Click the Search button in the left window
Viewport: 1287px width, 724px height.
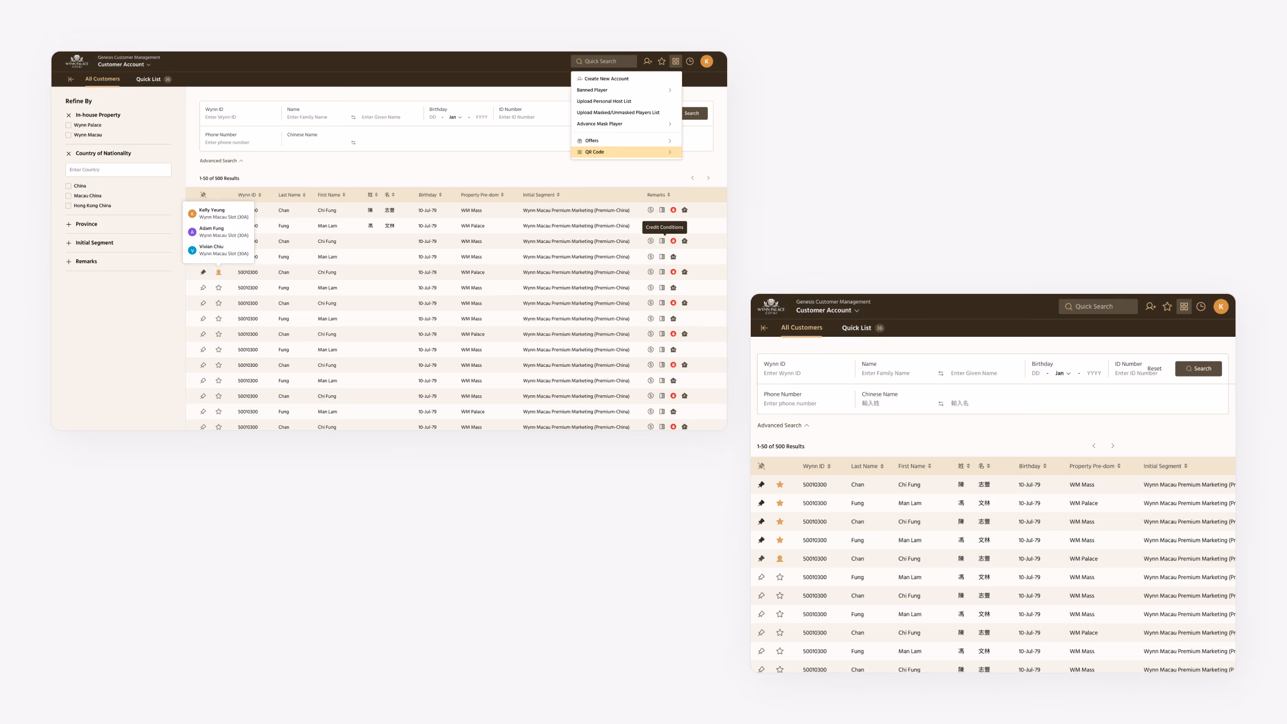pos(694,114)
